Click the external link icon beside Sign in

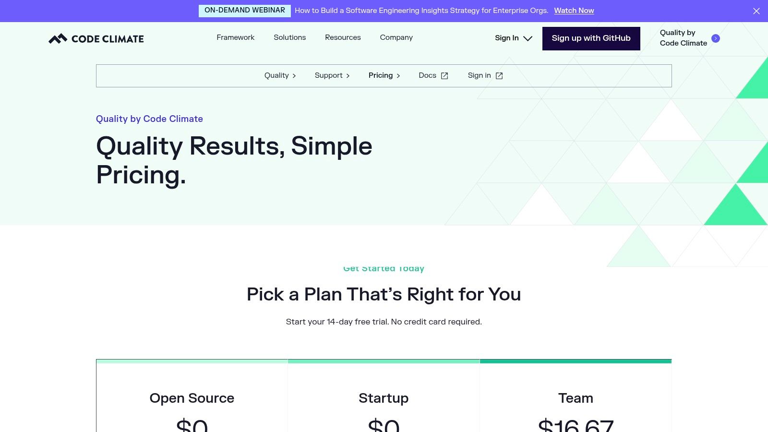pos(499,76)
